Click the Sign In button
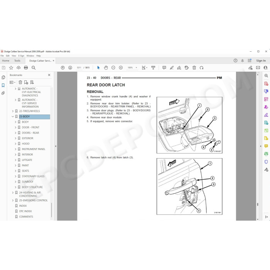 261,61
